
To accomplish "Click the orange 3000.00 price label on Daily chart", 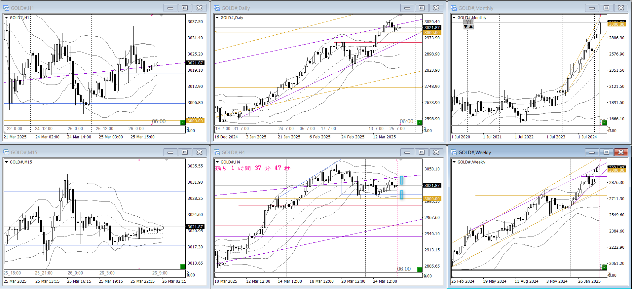I will [x=432, y=33].
